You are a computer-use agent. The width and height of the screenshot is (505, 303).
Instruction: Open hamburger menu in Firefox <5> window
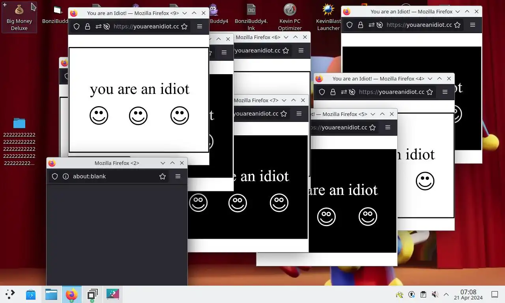388,127
